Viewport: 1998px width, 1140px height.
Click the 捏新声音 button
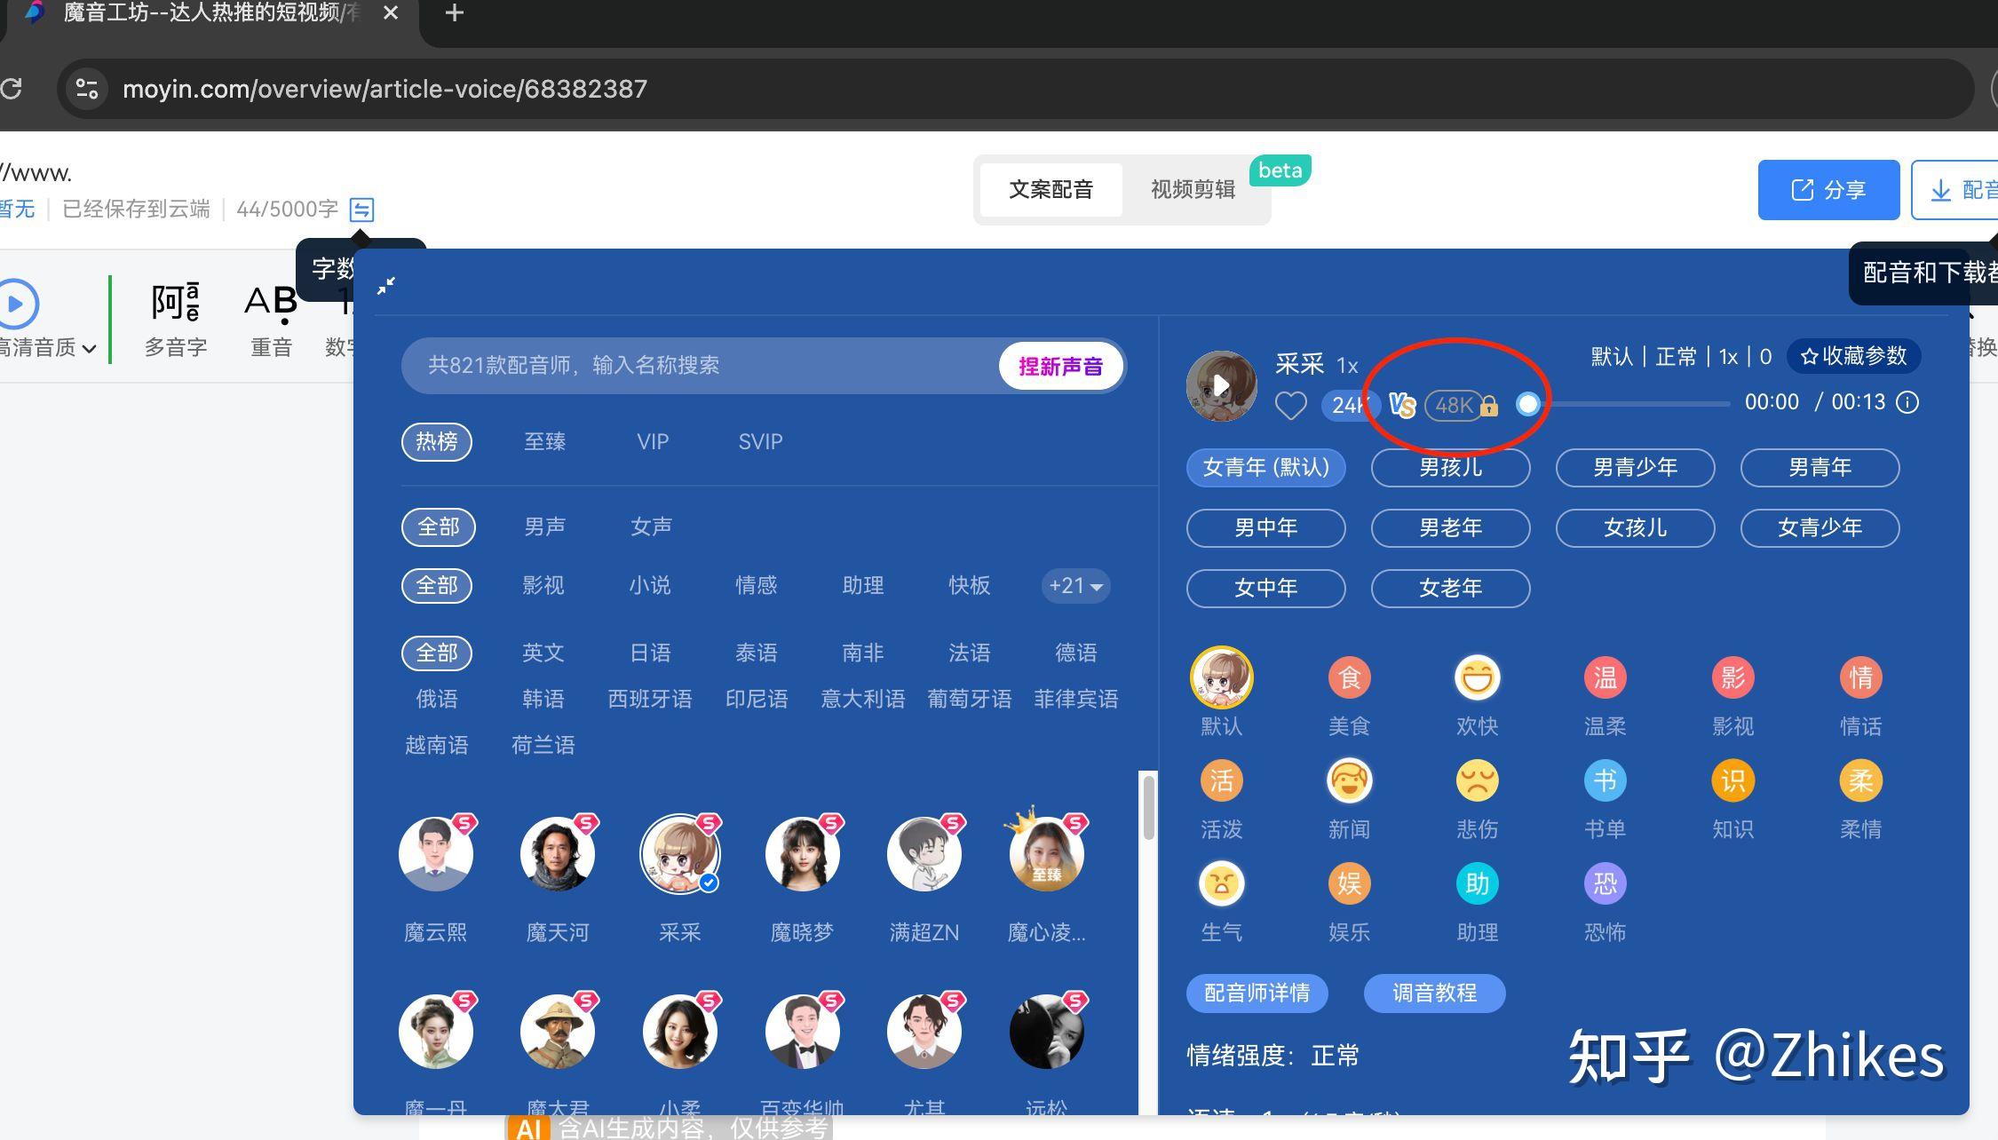[1060, 366]
